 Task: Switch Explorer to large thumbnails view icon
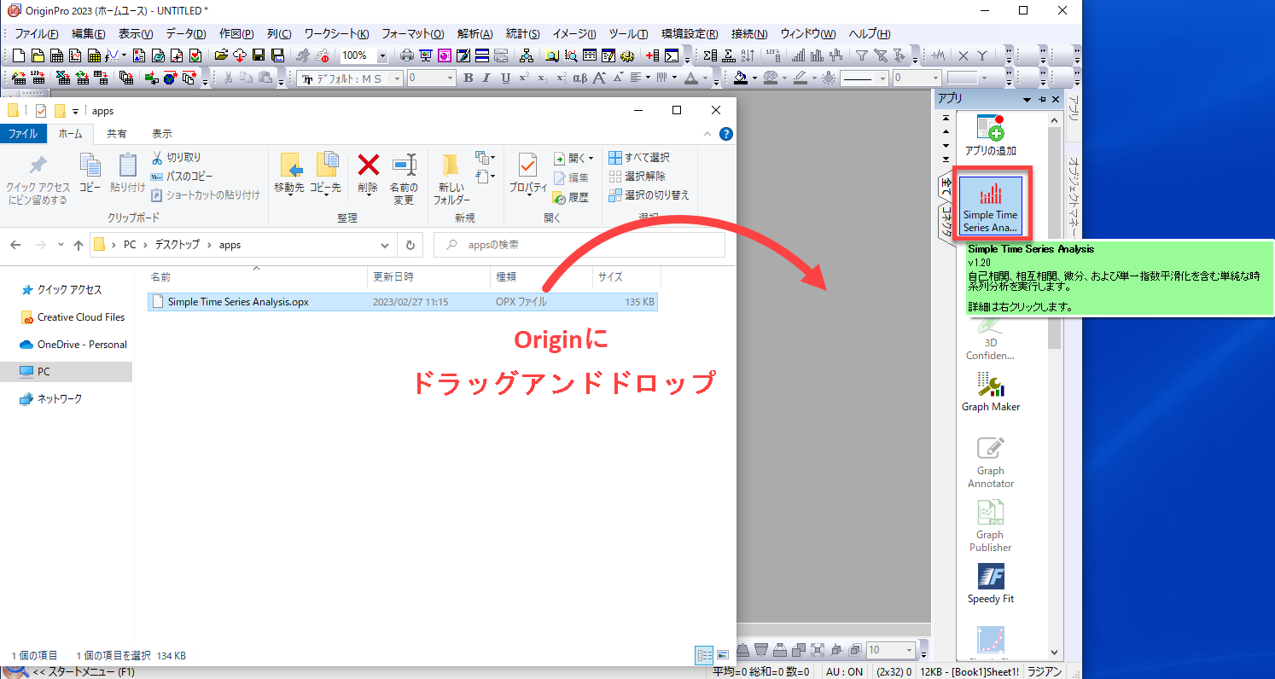click(722, 655)
